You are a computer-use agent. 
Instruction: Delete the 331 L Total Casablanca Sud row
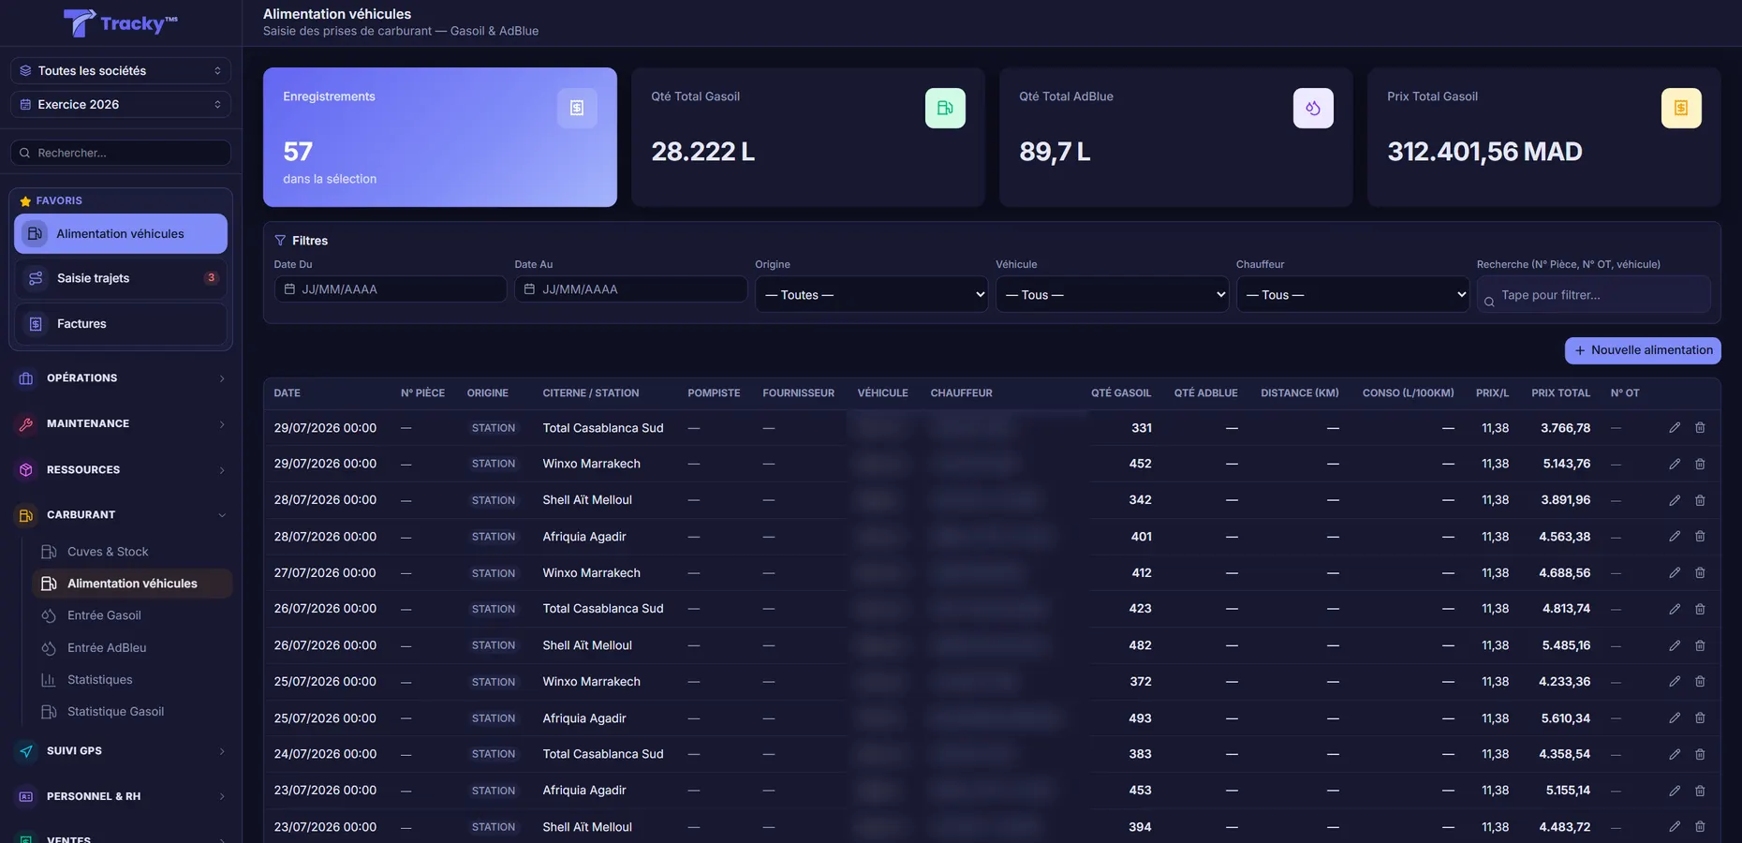tap(1700, 428)
